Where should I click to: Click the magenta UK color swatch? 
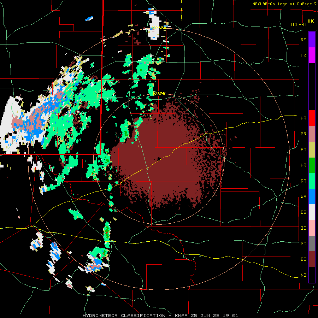312,55
